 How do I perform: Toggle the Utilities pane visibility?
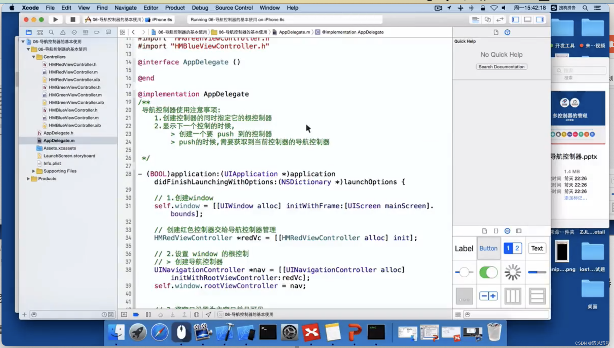click(x=540, y=20)
